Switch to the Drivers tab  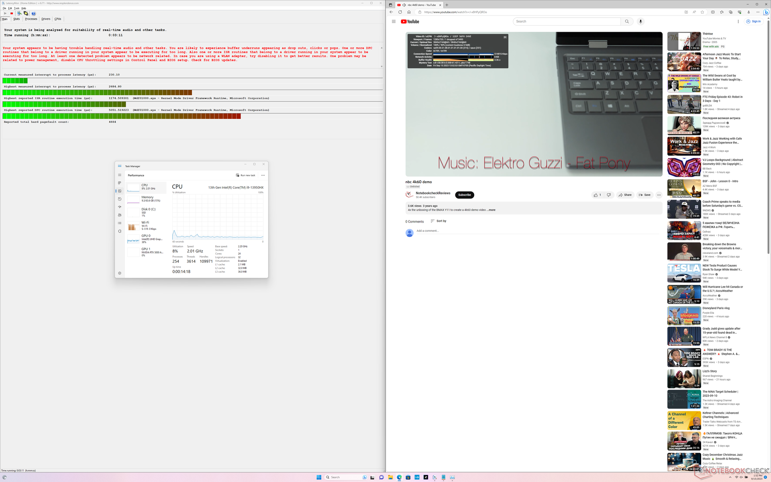click(x=46, y=19)
